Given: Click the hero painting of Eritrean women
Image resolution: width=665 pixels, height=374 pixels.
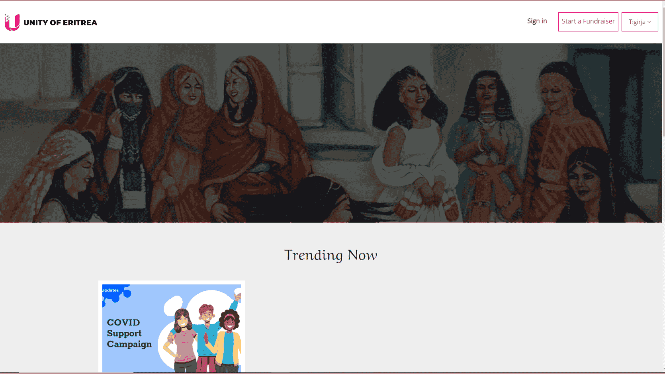Looking at the screenshot, I should (331, 133).
